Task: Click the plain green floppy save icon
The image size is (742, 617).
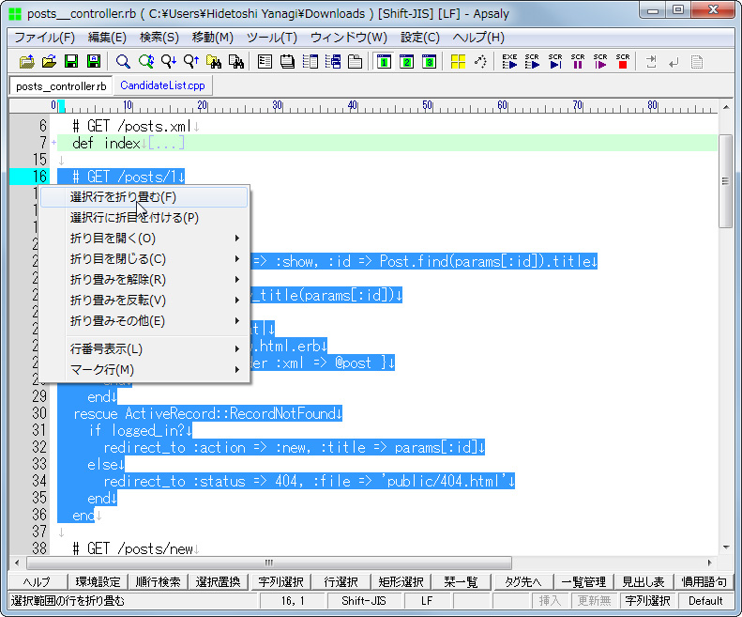Action: 71,62
